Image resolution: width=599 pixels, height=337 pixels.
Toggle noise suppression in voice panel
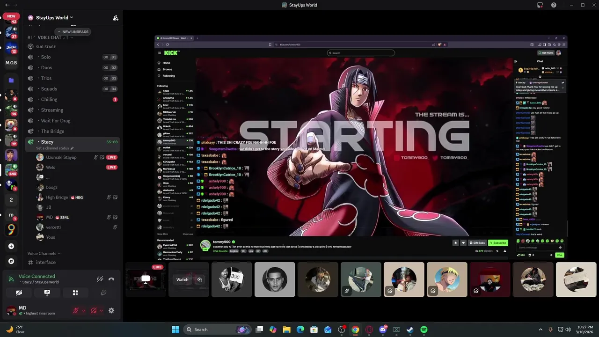click(100, 279)
